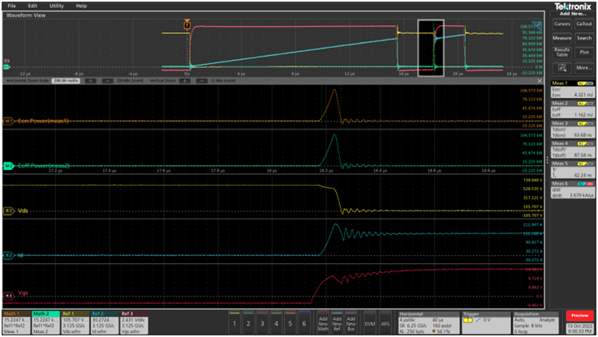Click the DVM button

click(370, 322)
